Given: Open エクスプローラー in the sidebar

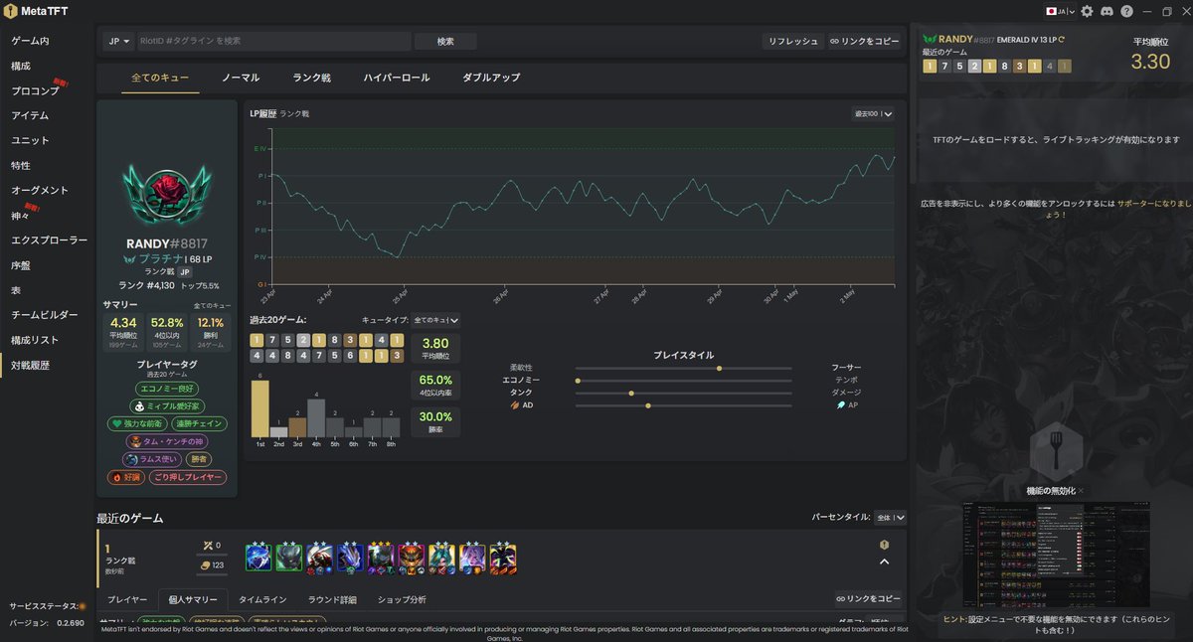Looking at the screenshot, I should pos(47,241).
